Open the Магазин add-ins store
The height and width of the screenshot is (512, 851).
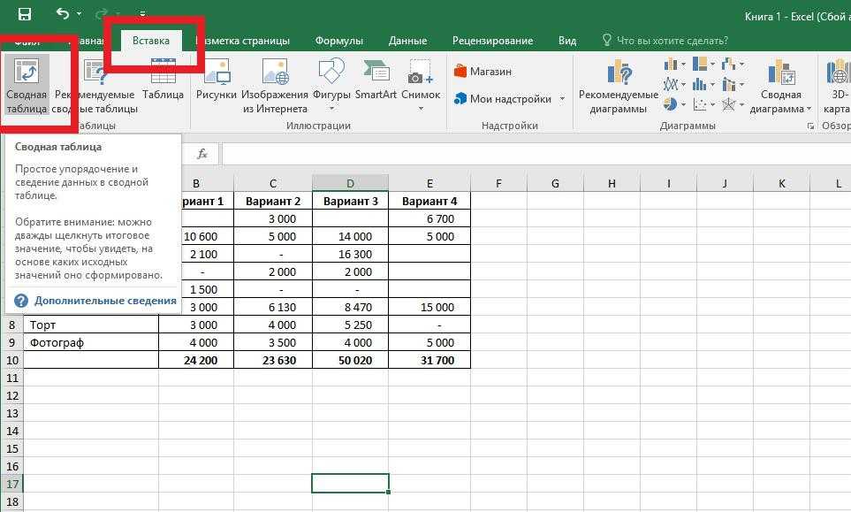pos(483,71)
